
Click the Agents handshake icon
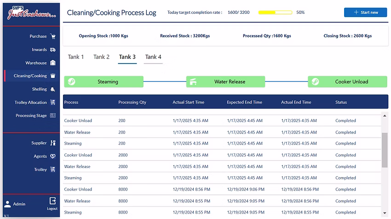pyautogui.click(x=53, y=156)
